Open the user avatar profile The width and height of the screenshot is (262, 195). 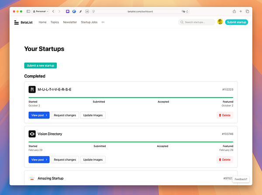click(x=220, y=22)
